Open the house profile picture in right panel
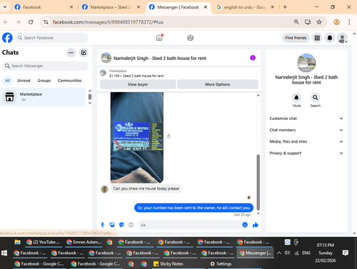 306,63
